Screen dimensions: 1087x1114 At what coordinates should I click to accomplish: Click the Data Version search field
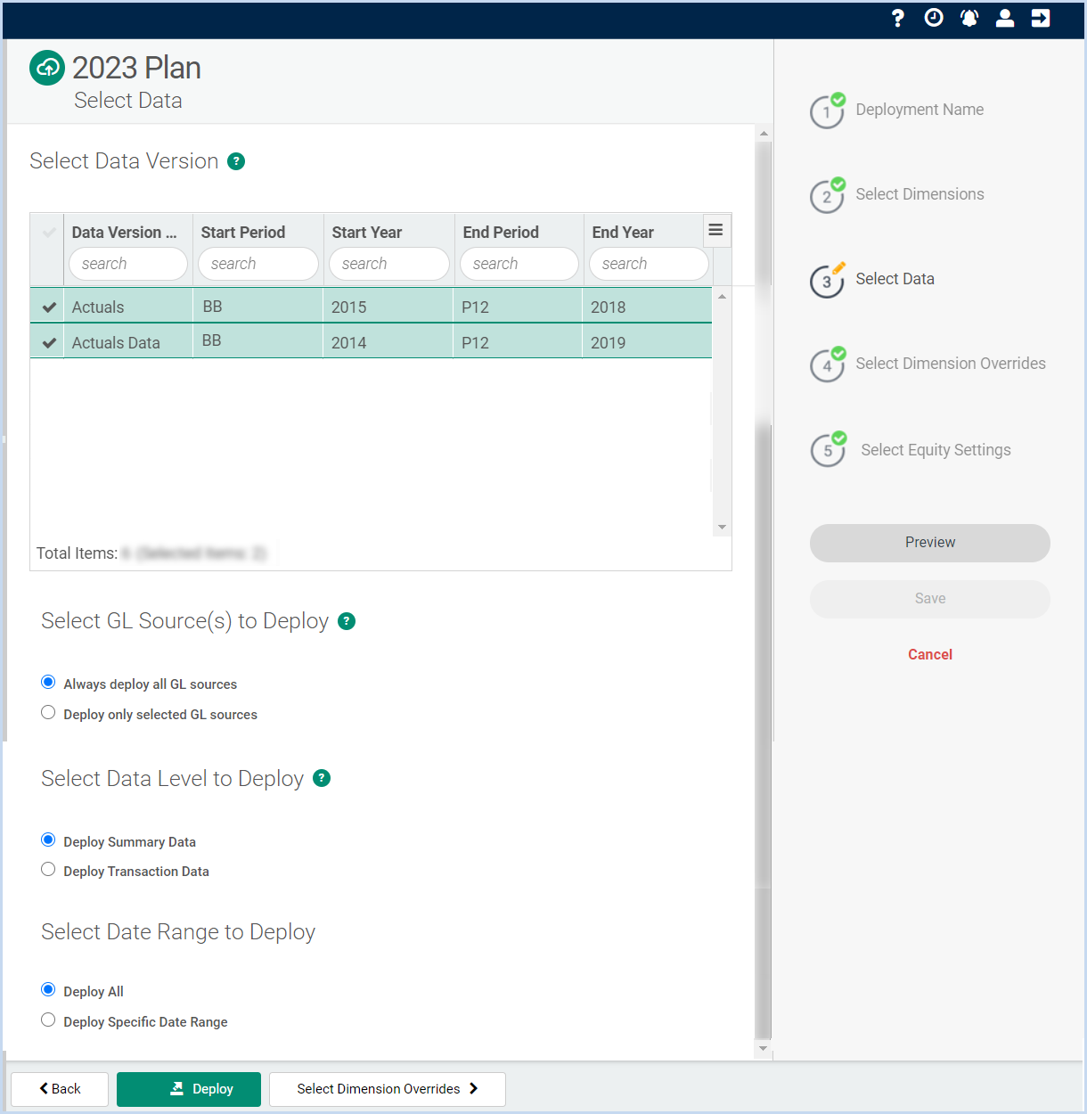[128, 264]
